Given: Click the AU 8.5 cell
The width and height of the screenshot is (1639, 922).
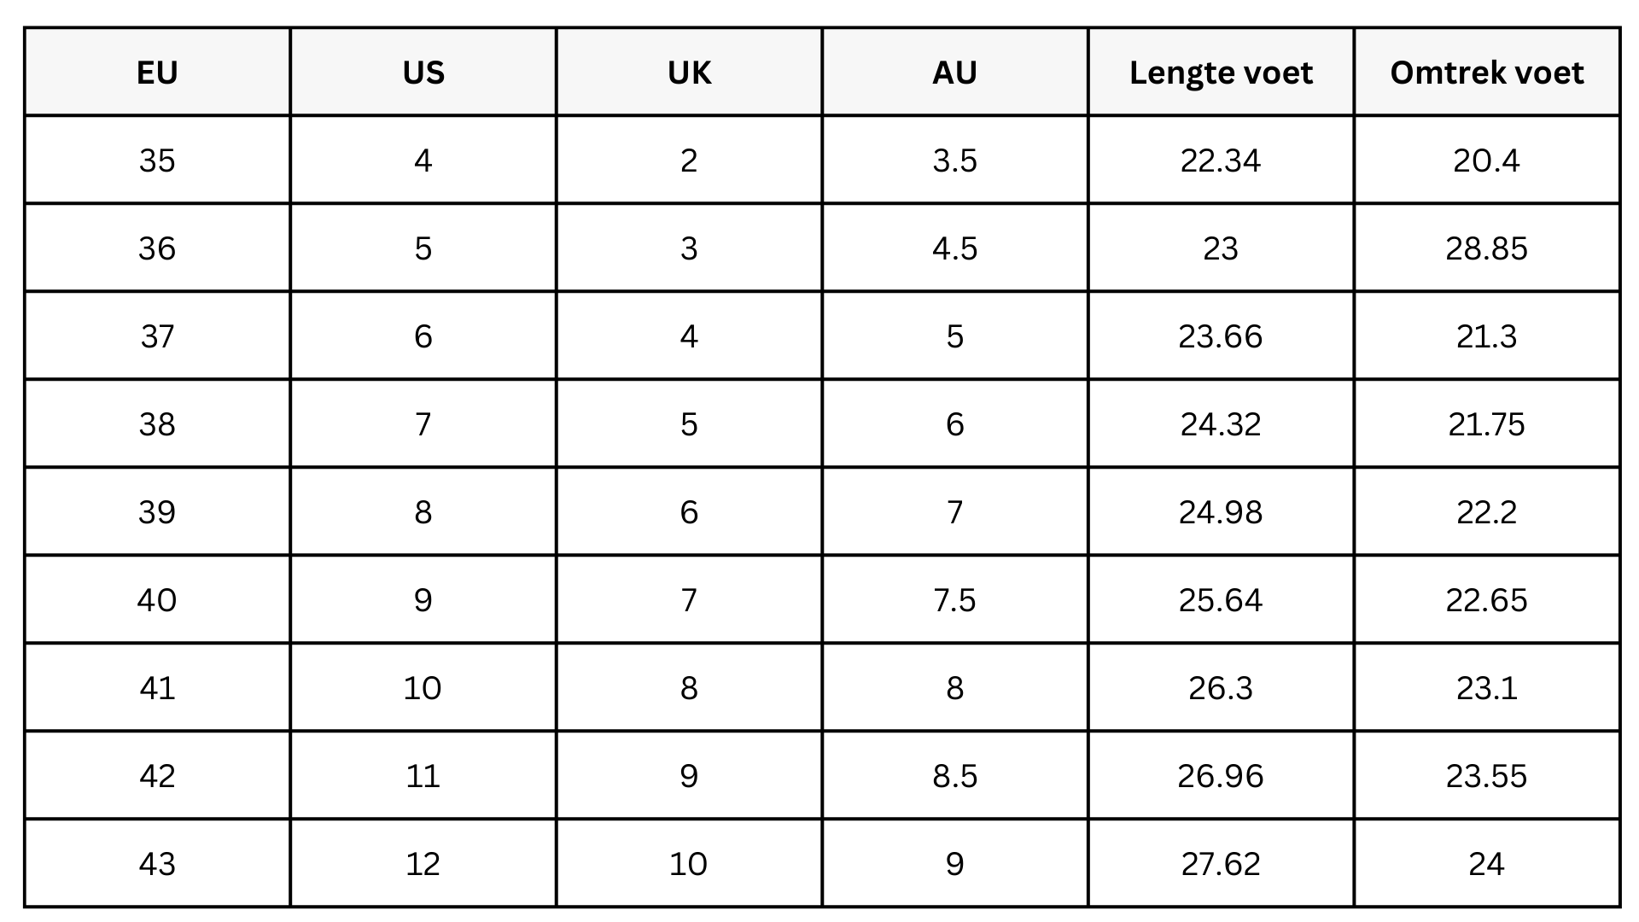Looking at the screenshot, I should tap(954, 776).
